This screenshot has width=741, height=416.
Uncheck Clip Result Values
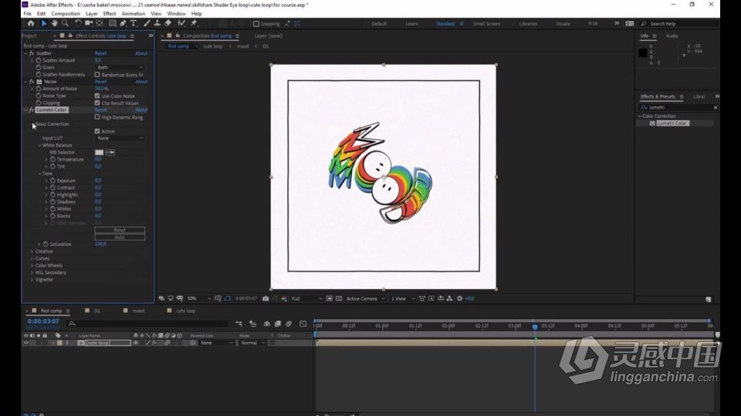(97, 102)
